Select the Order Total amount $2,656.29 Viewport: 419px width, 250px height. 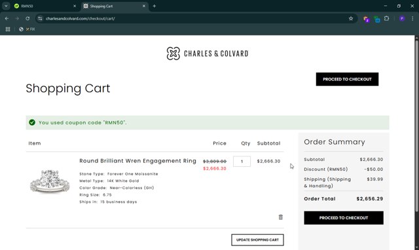[x=369, y=199]
